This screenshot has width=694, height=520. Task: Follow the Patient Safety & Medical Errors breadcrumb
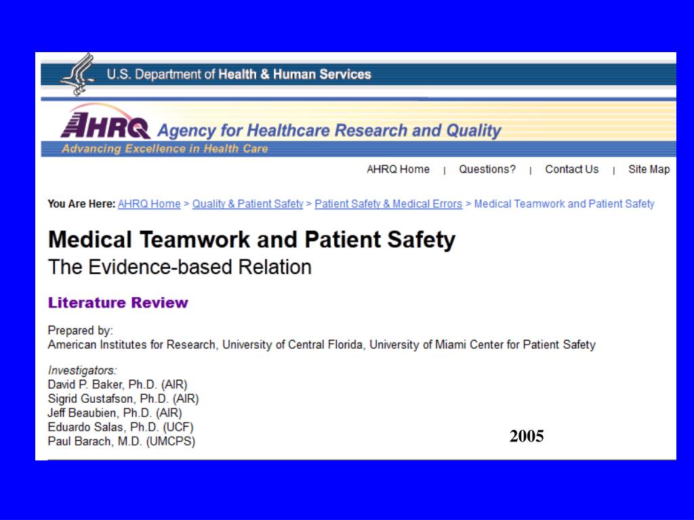click(x=388, y=204)
